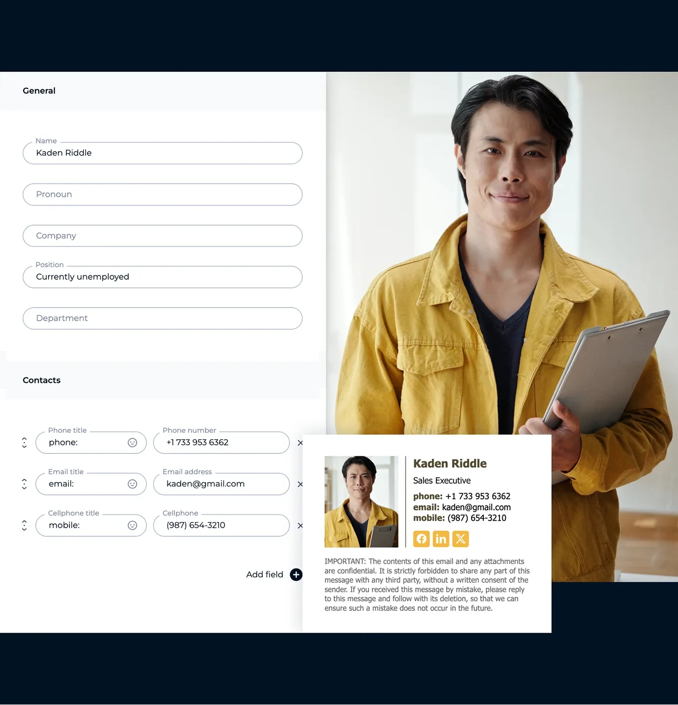Click the Add field text button
The image size is (678, 705).
[x=265, y=575]
